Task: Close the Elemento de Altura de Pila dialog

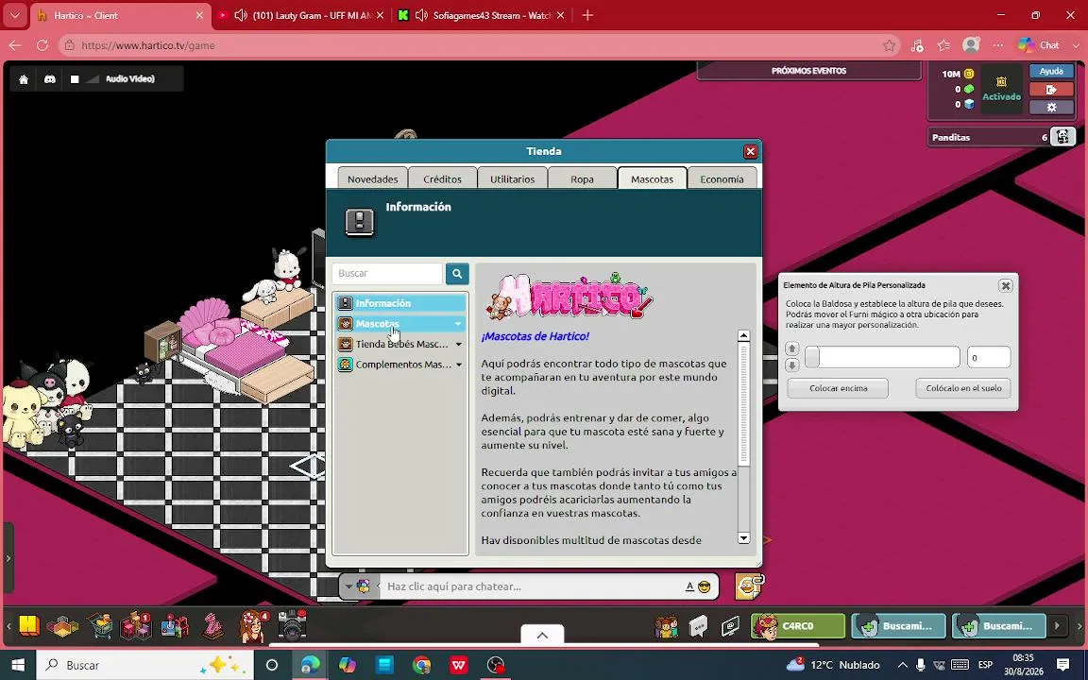Action: tap(1006, 285)
